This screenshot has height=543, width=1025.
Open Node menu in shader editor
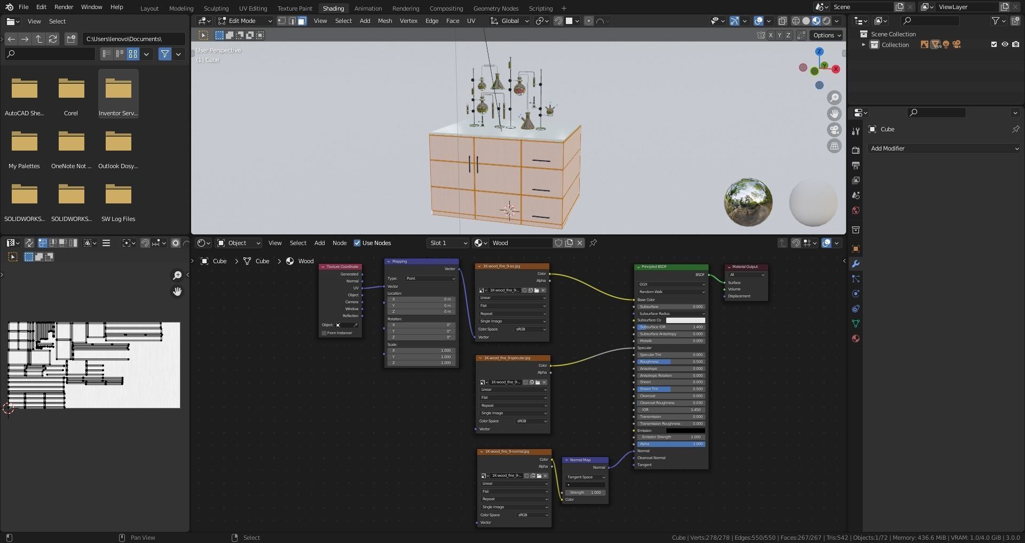coord(340,243)
